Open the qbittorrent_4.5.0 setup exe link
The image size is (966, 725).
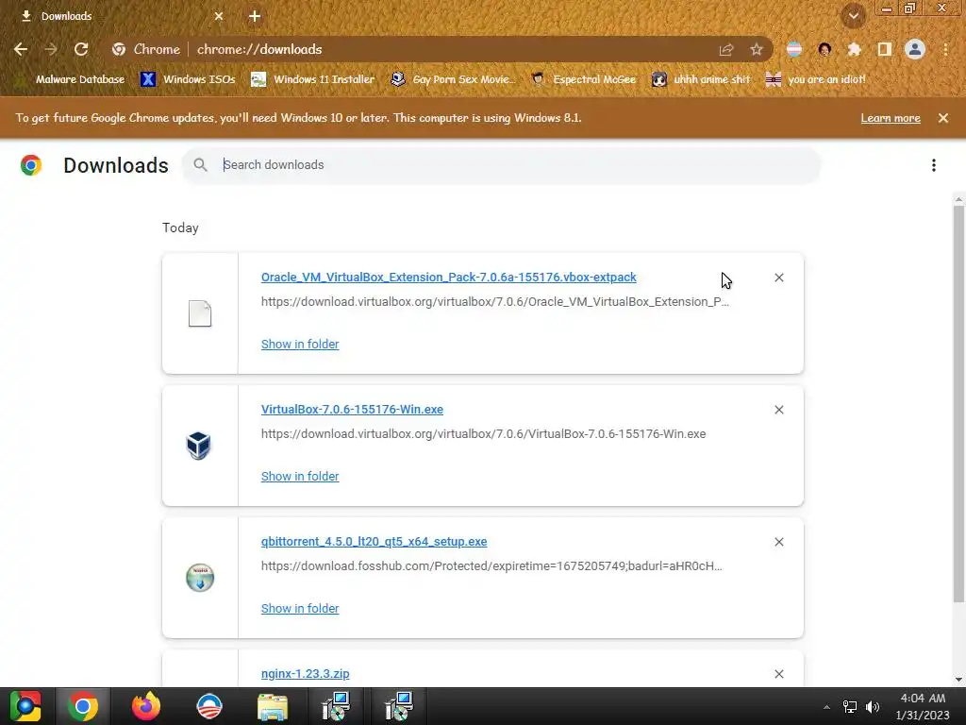click(374, 542)
